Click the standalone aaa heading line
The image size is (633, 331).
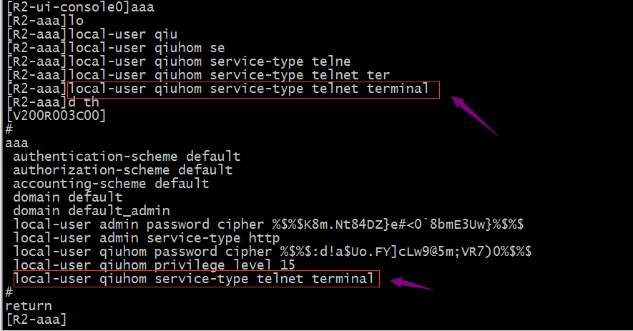click(x=17, y=143)
